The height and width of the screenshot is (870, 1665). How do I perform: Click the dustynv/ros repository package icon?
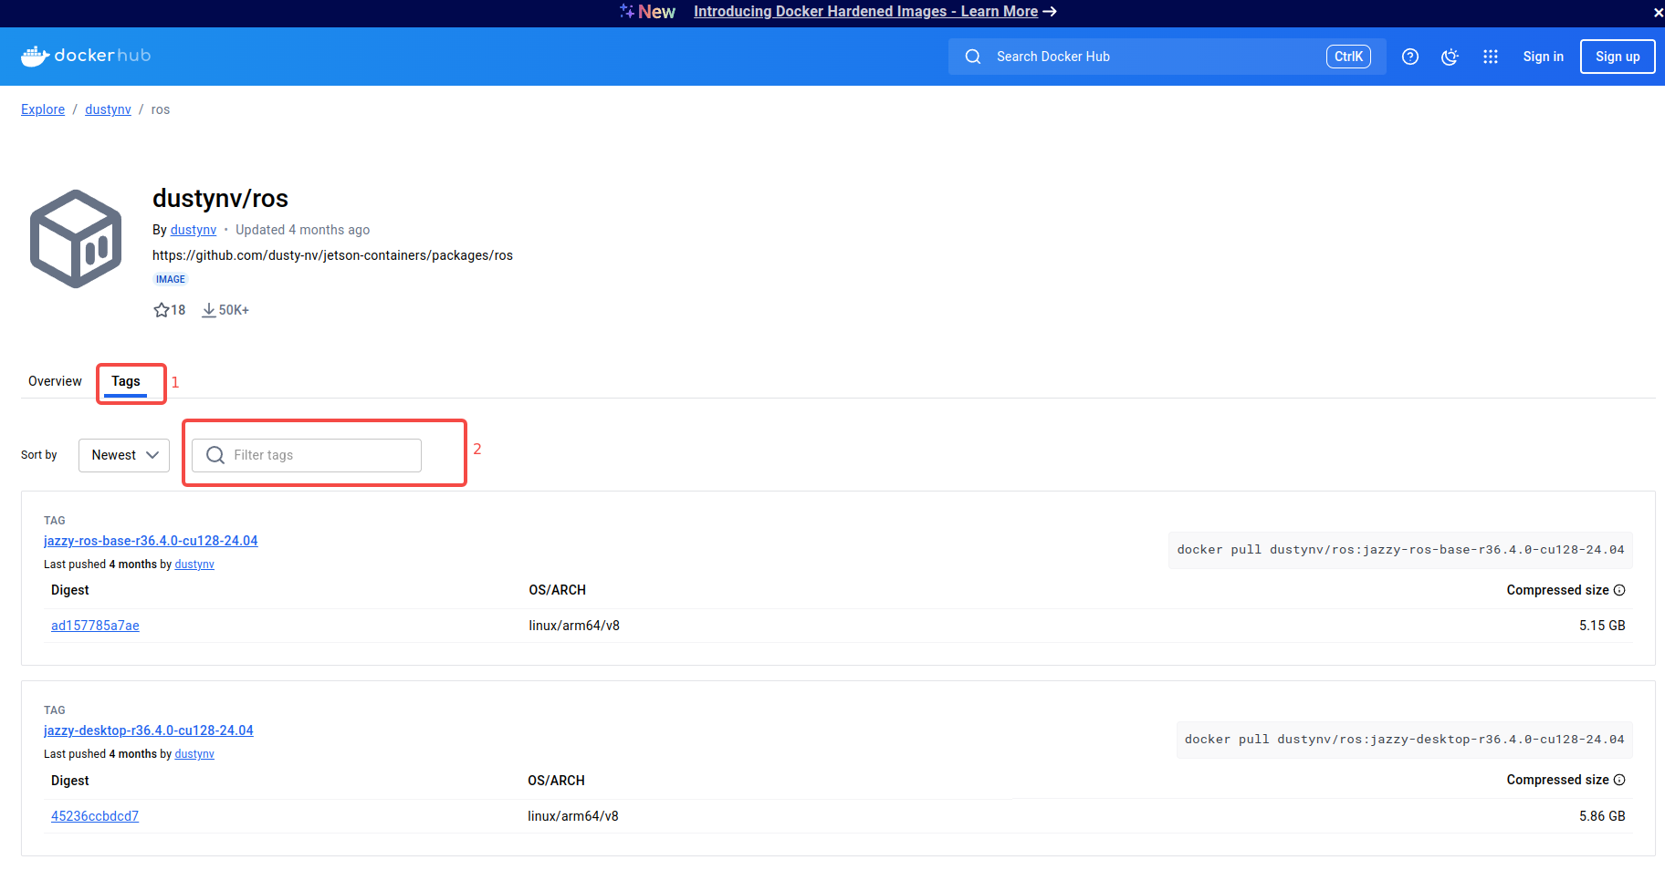(76, 238)
